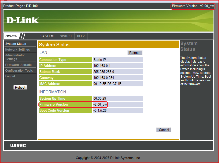This screenshot has width=219, height=163.
Task: Navigate to Firmware Upgrade
Action: pyautogui.click(x=18, y=65)
